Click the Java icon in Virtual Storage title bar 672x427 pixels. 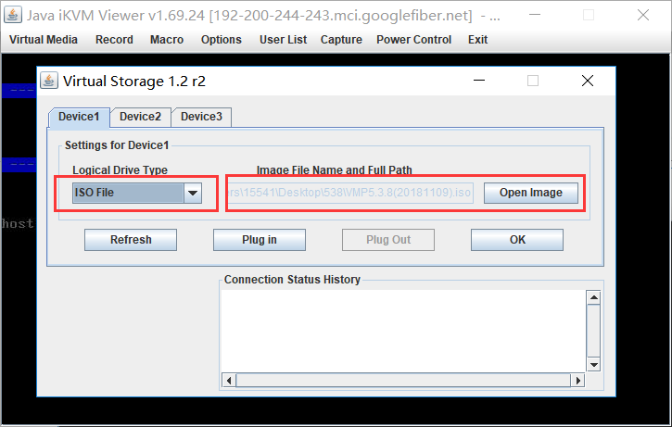pyautogui.click(x=50, y=81)
